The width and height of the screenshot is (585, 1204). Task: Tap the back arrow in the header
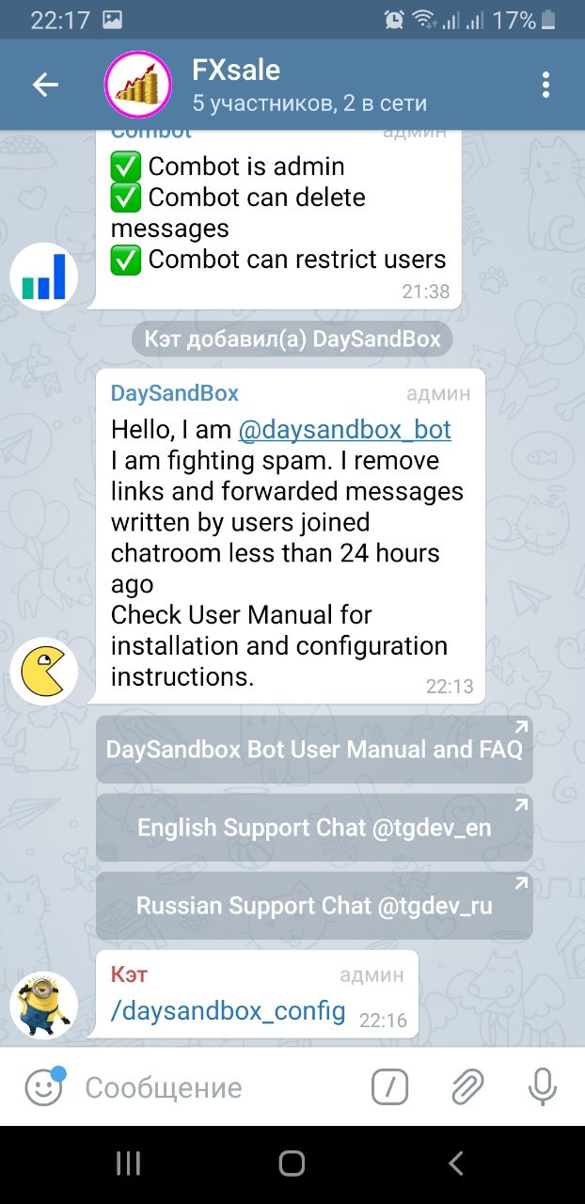[45, 85]
